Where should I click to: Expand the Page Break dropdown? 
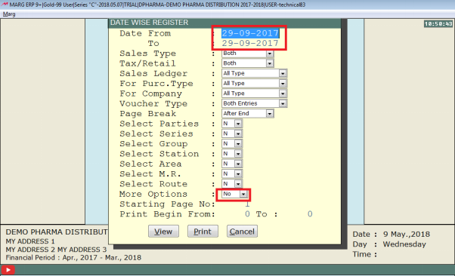pos(270,114)
